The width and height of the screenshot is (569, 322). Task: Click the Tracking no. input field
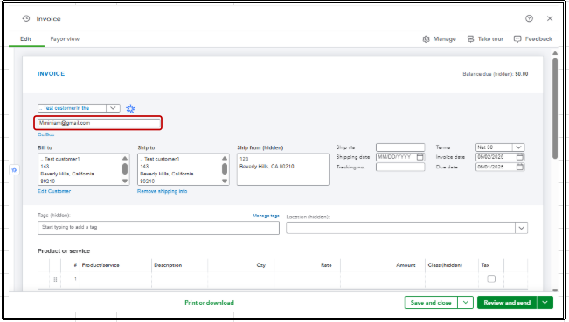pyautogui.click(x=400, y=167)
